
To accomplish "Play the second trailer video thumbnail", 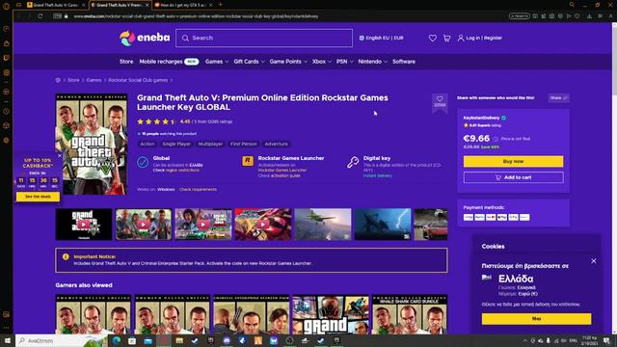I will click(144, 225).
